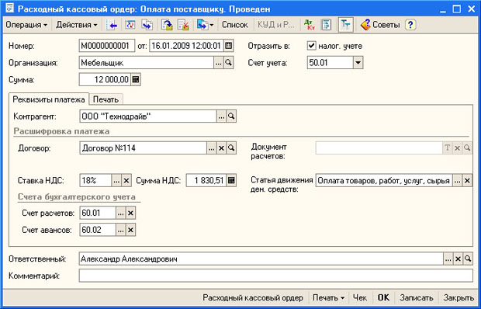Click the Закрыть button
Viewport: 481px width, 309px height.
pos(459,297)
